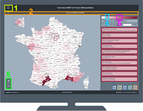This screenshot has width=143, height=111.
Task: Select the Alpes-Maritimes department on the map
Action: [82, 75]
